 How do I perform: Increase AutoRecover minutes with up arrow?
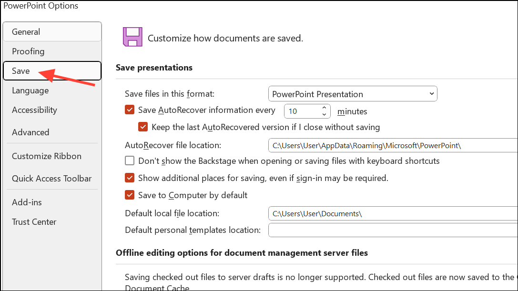coord(325,108)
